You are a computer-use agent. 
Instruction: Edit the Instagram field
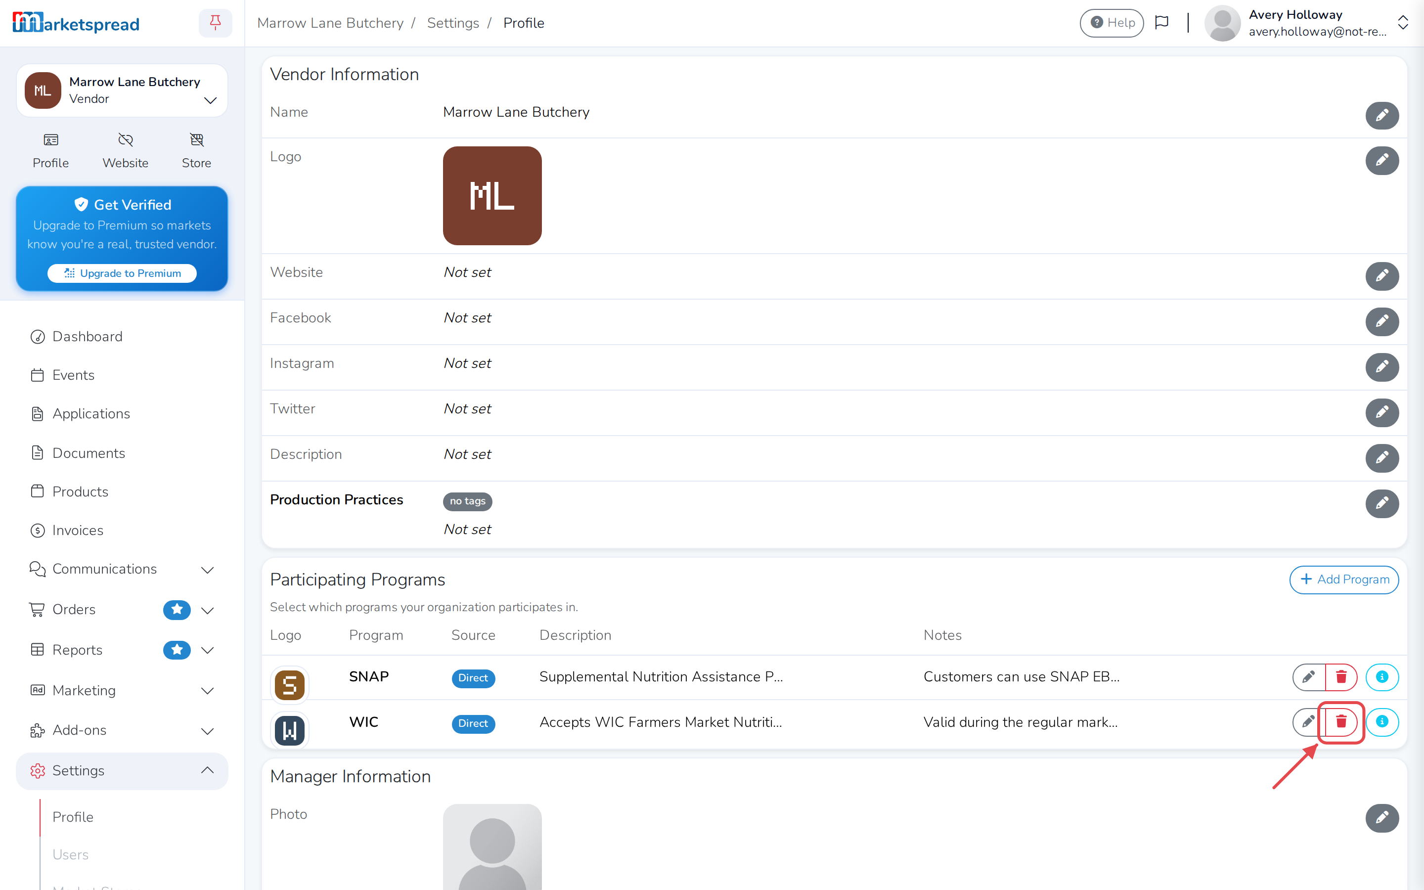1381,367
